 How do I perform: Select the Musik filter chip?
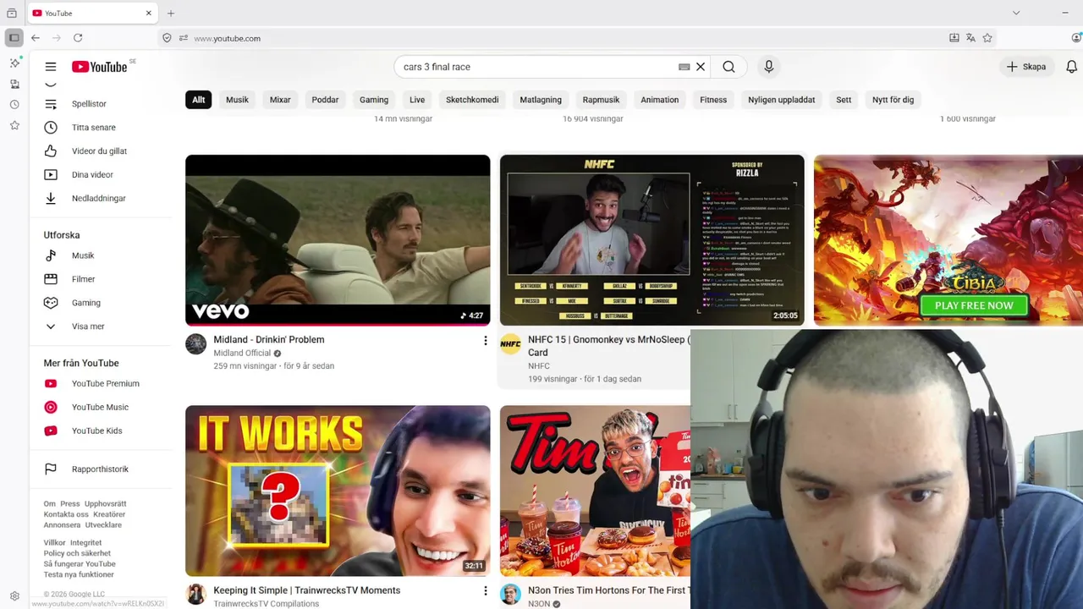[237, 100]
